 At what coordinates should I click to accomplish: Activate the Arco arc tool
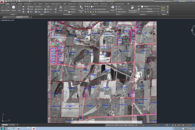click(19, 8)
